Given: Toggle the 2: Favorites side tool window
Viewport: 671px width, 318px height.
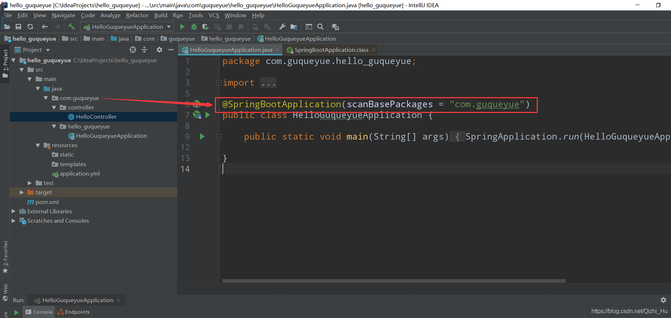Looking at the screenshot, I should (5, 257).
